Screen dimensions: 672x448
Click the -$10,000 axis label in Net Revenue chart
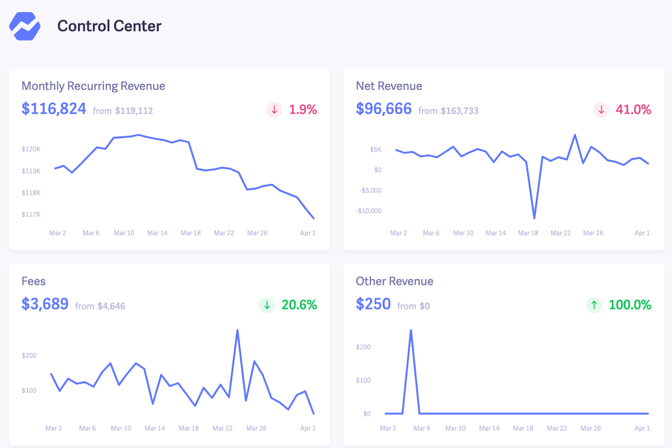(x=369, y=211)
